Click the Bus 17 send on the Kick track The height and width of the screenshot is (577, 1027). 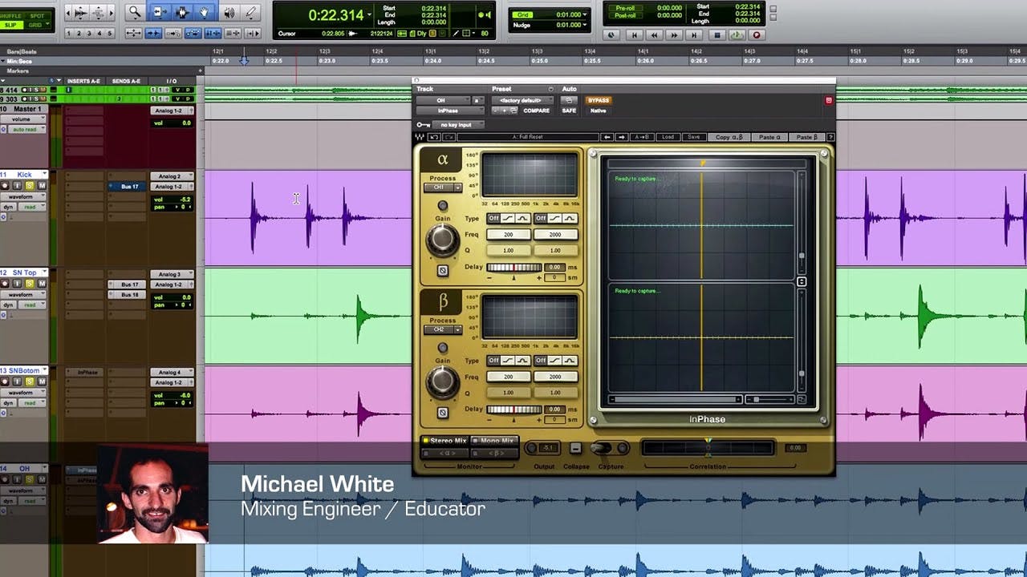tap(127, 187)
